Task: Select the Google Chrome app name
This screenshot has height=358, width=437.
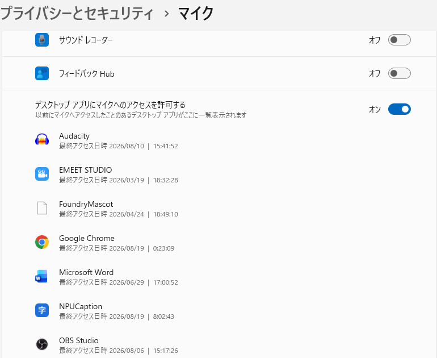Action: (x=87, y=238)
